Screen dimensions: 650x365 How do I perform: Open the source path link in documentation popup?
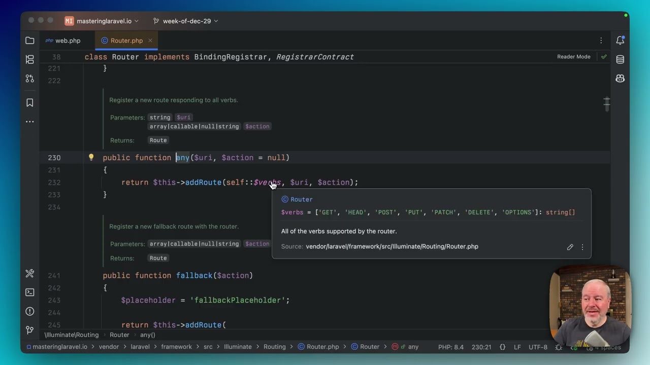[x=392, y=247]
